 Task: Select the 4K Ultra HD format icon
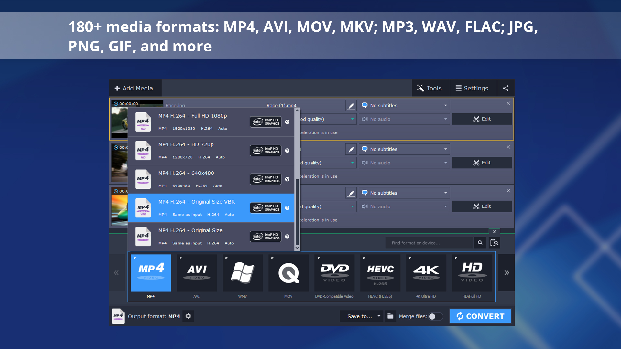pos(426,273)
